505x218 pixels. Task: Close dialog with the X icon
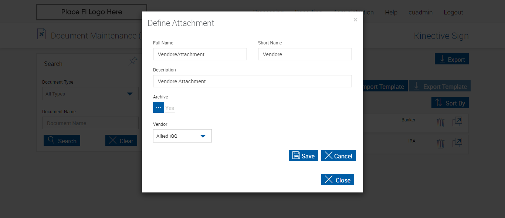click(355, 20)
